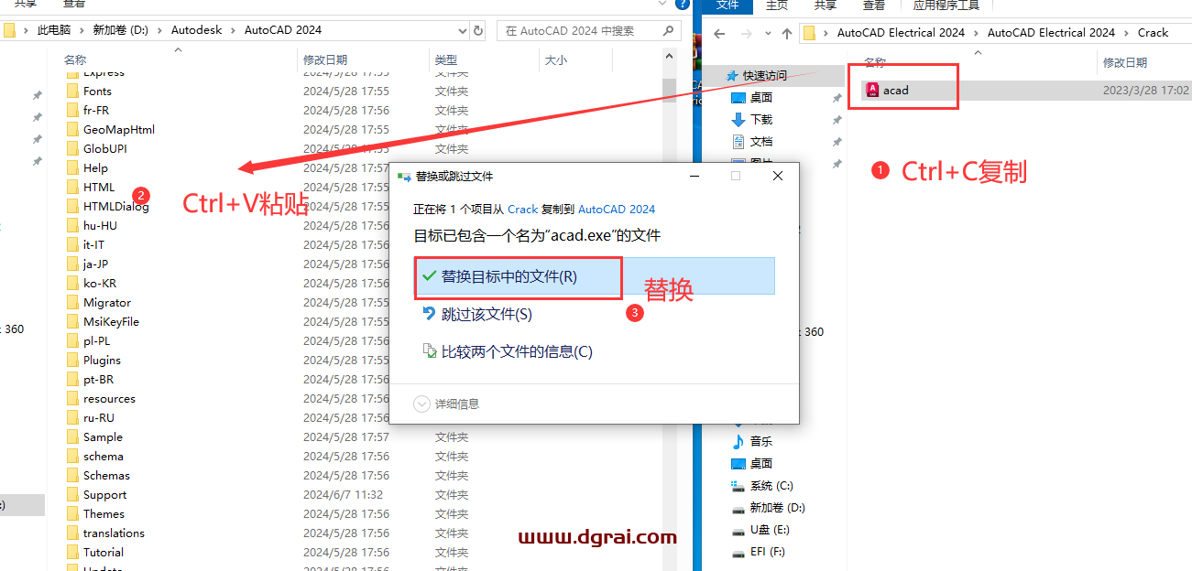1192x571 pixels.
Task: Select the ru-RU folder icon
Action: pos(72,418)
